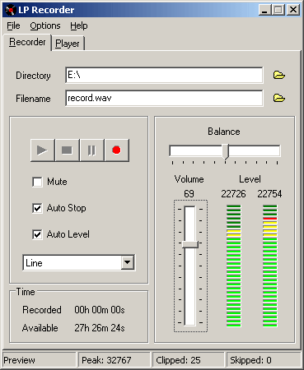This screenshot has width=304, height=370.
Task: Close the LP Recorder window
Action: click(293, 10)
